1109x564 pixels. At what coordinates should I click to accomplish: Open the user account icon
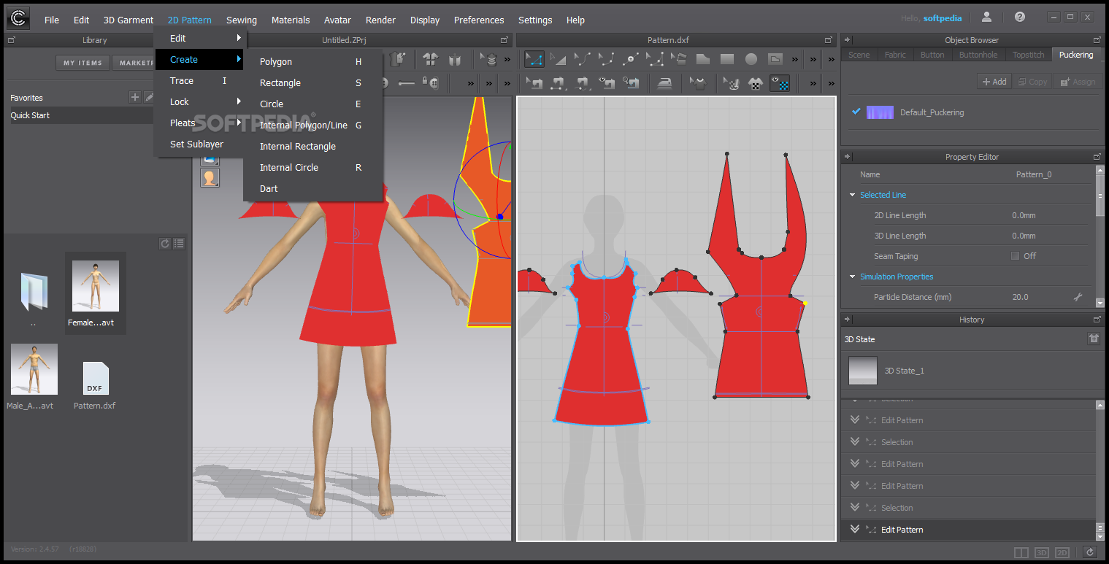click(x=986, y=17)
